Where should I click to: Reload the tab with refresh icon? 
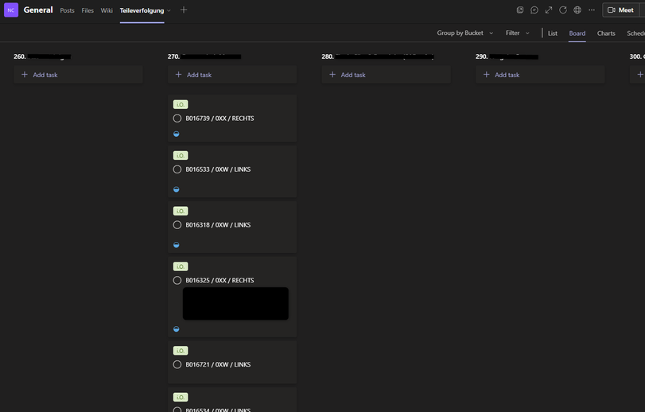563,10
